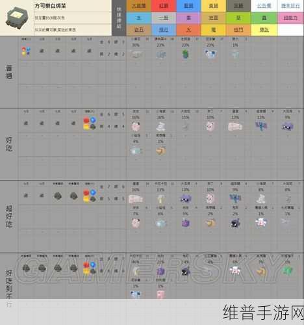Open the 岩石 type link
The image size is (304, 325).
(x=139, y=30)
